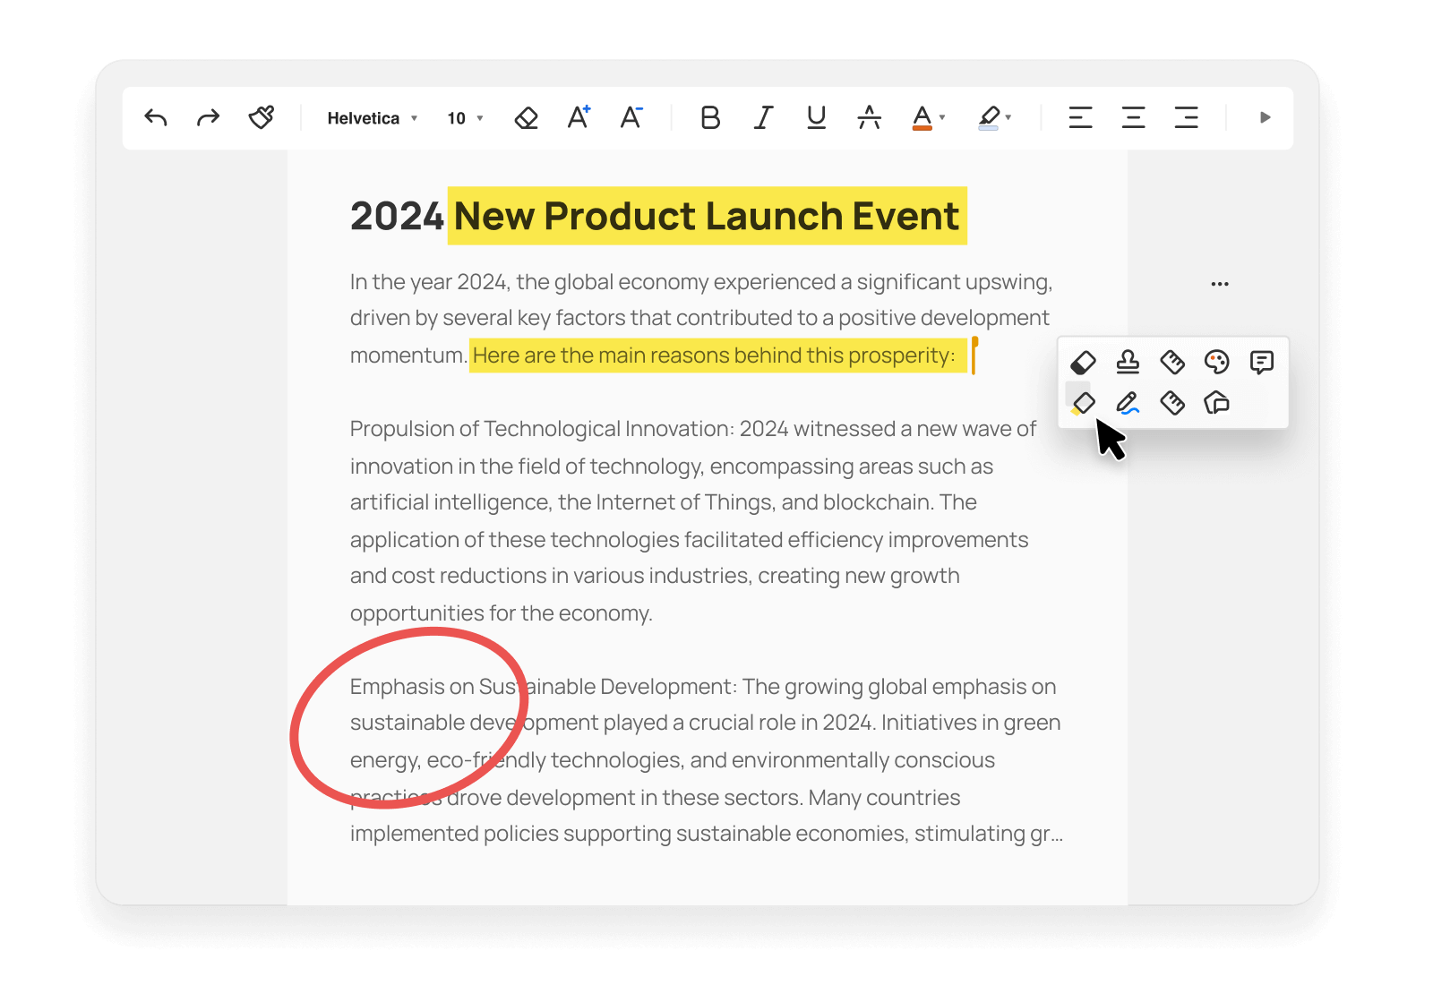
Task: Select the ruler icon beside the color palette
Action: coord(1172,362)
